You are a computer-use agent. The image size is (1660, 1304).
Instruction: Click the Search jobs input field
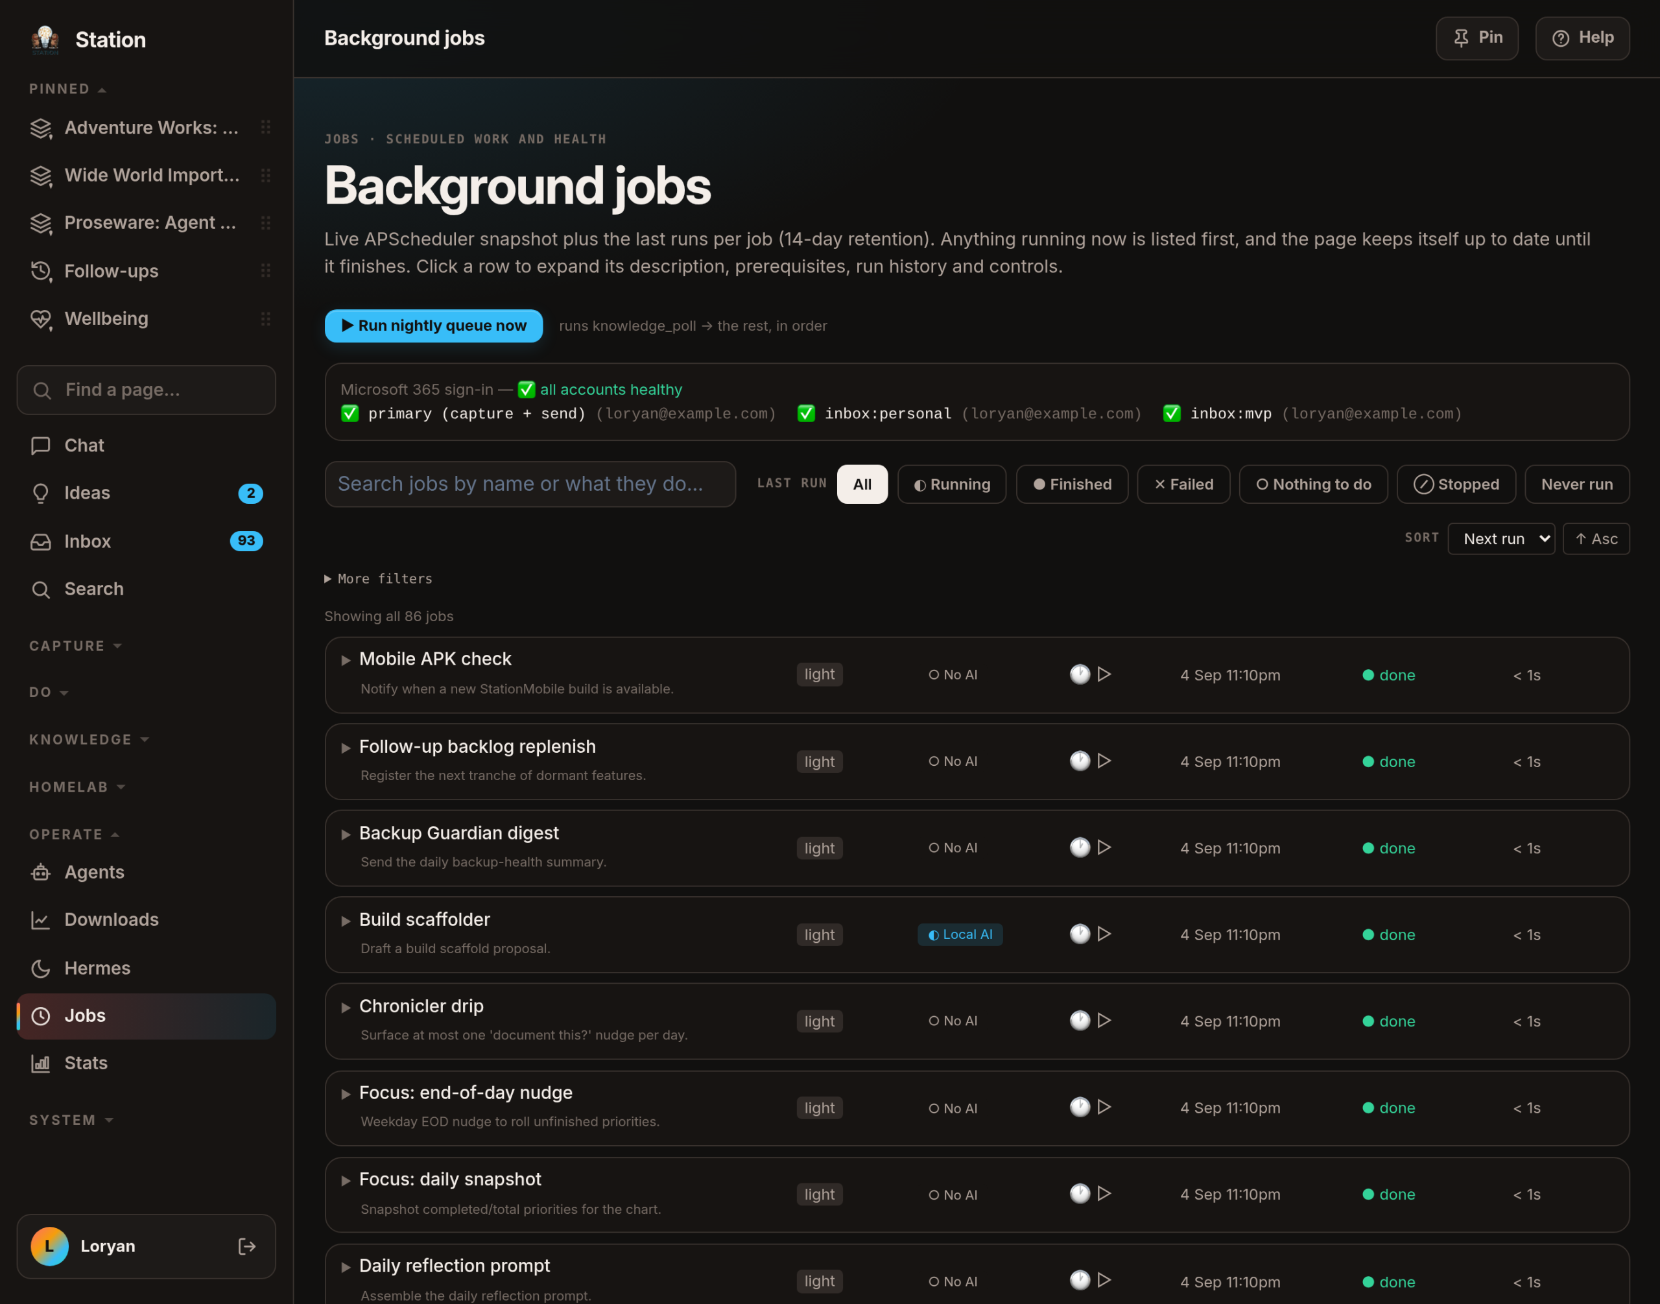tap(530, 484)
